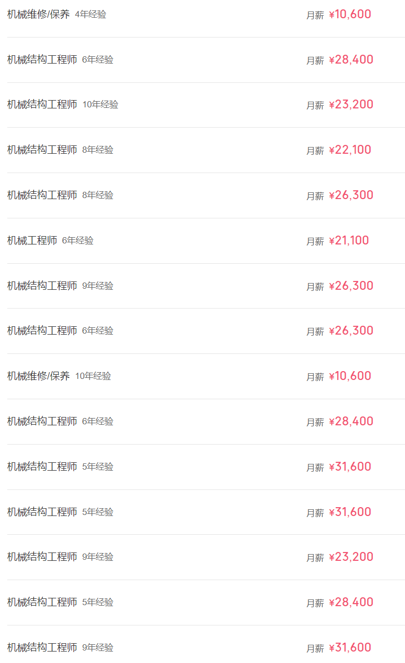Open the 机械维修/保养 4年经验 job listing
The image size is (405, 663).
pyautogui.click(x=39, y=14)
